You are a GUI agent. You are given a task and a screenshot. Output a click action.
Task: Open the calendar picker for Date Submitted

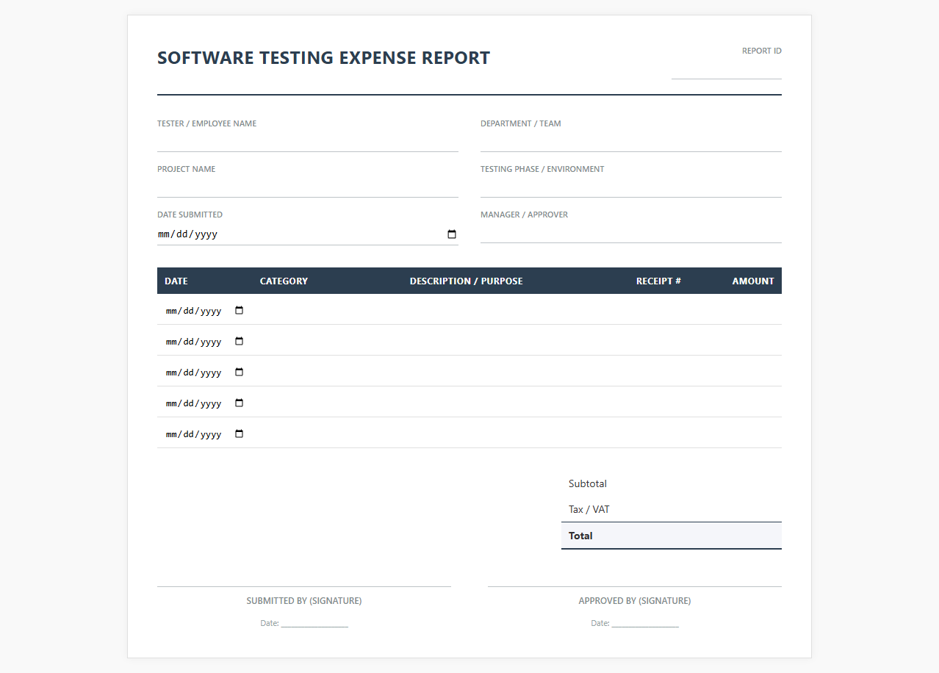pyautogui.click(x=452, y=234)
